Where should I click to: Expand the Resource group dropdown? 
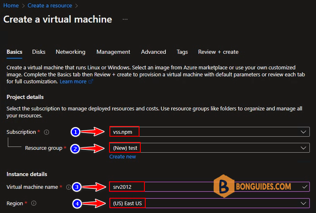pos(209,148)
